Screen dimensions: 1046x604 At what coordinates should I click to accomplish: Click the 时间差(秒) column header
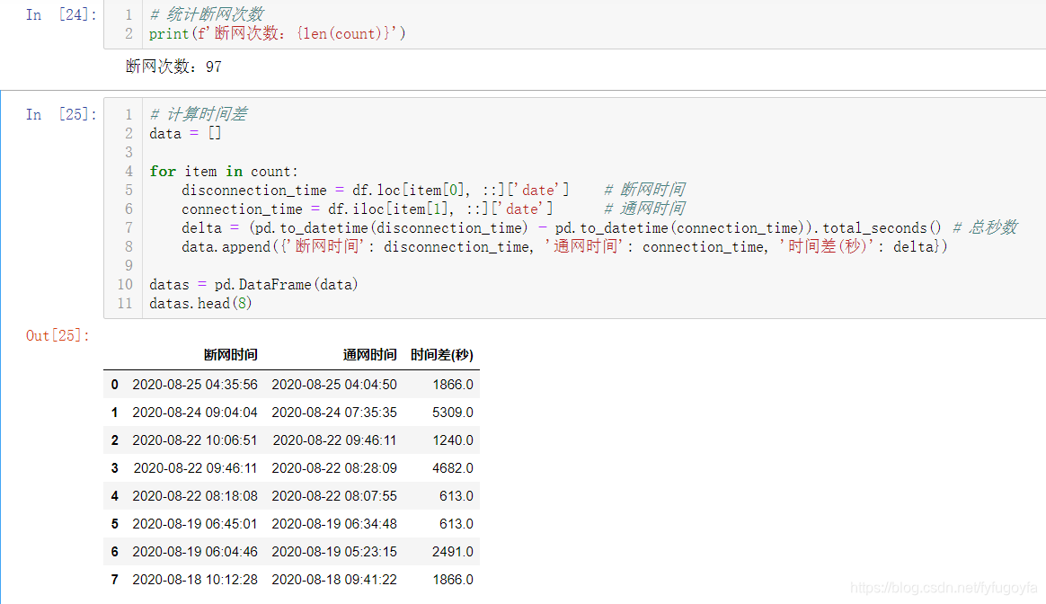pos(441,355)
